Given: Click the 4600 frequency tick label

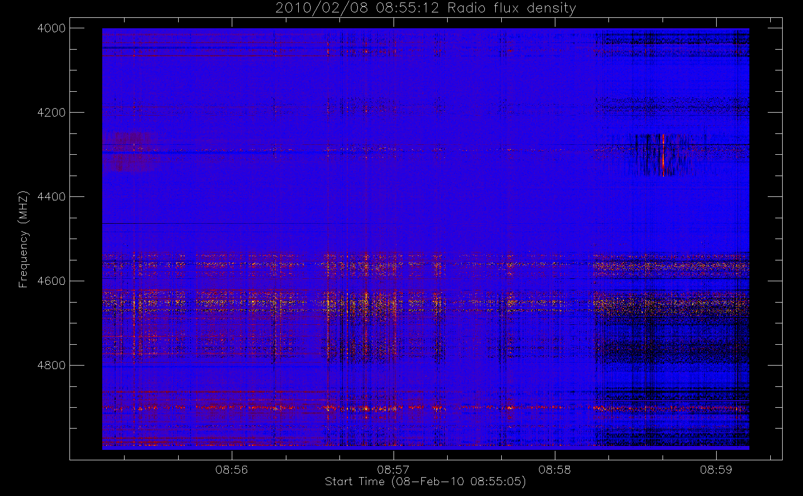Looking at the screenshot, I should [x=52, y=281].
